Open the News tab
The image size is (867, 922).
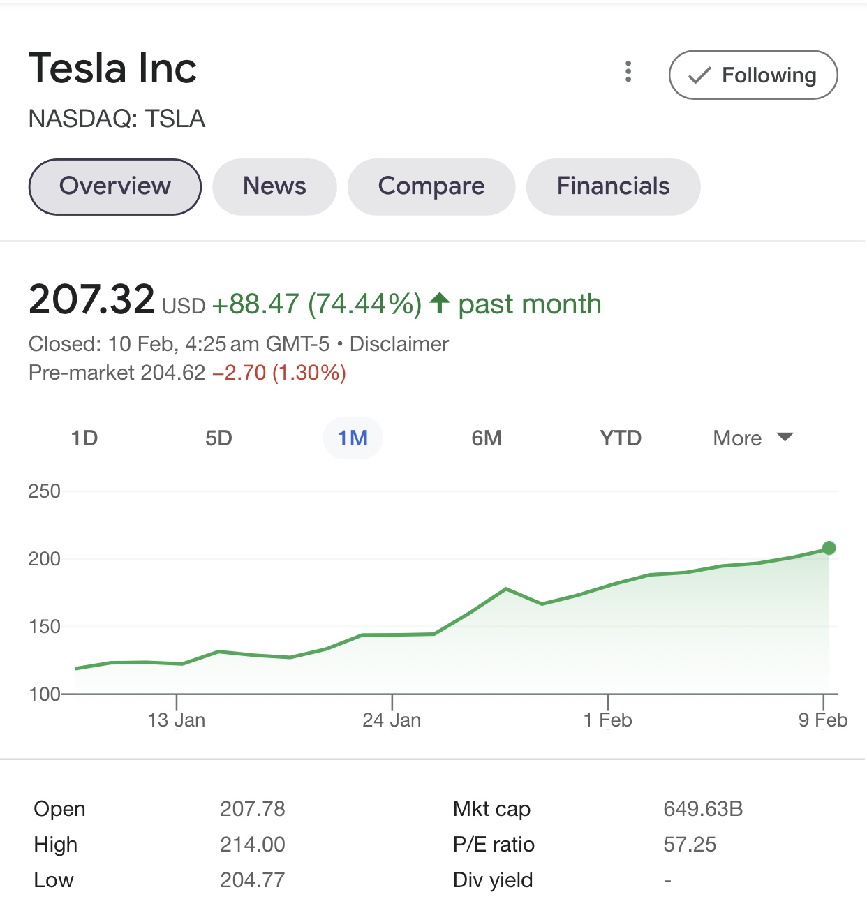(x=274, y=186)
